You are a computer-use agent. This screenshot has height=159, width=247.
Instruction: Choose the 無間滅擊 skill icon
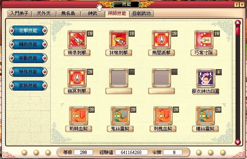(161, 40)
